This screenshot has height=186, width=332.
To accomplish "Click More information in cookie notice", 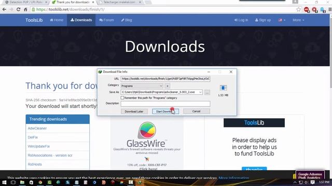I will (234, 178).
